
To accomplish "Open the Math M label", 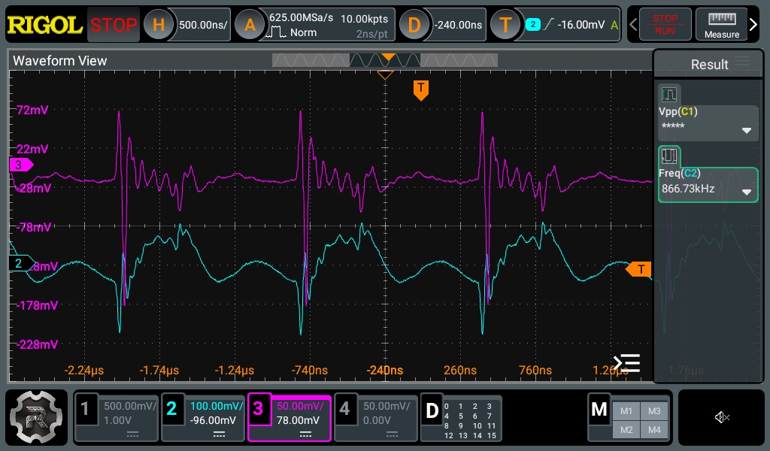I will (x=599, y=410).
